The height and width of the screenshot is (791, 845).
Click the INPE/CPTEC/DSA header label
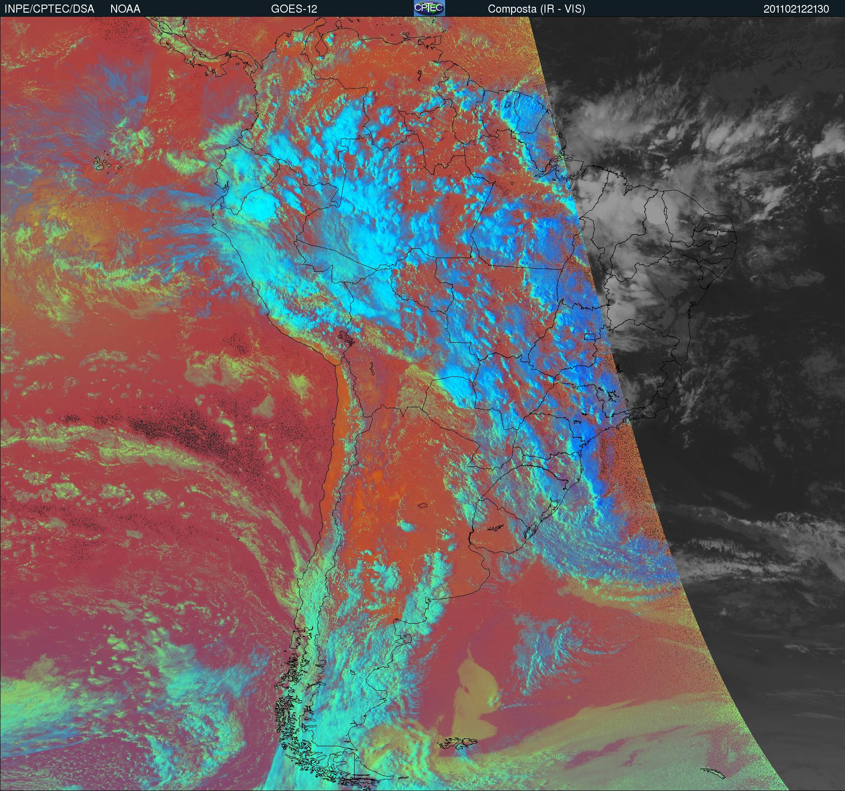click(49, 9)
